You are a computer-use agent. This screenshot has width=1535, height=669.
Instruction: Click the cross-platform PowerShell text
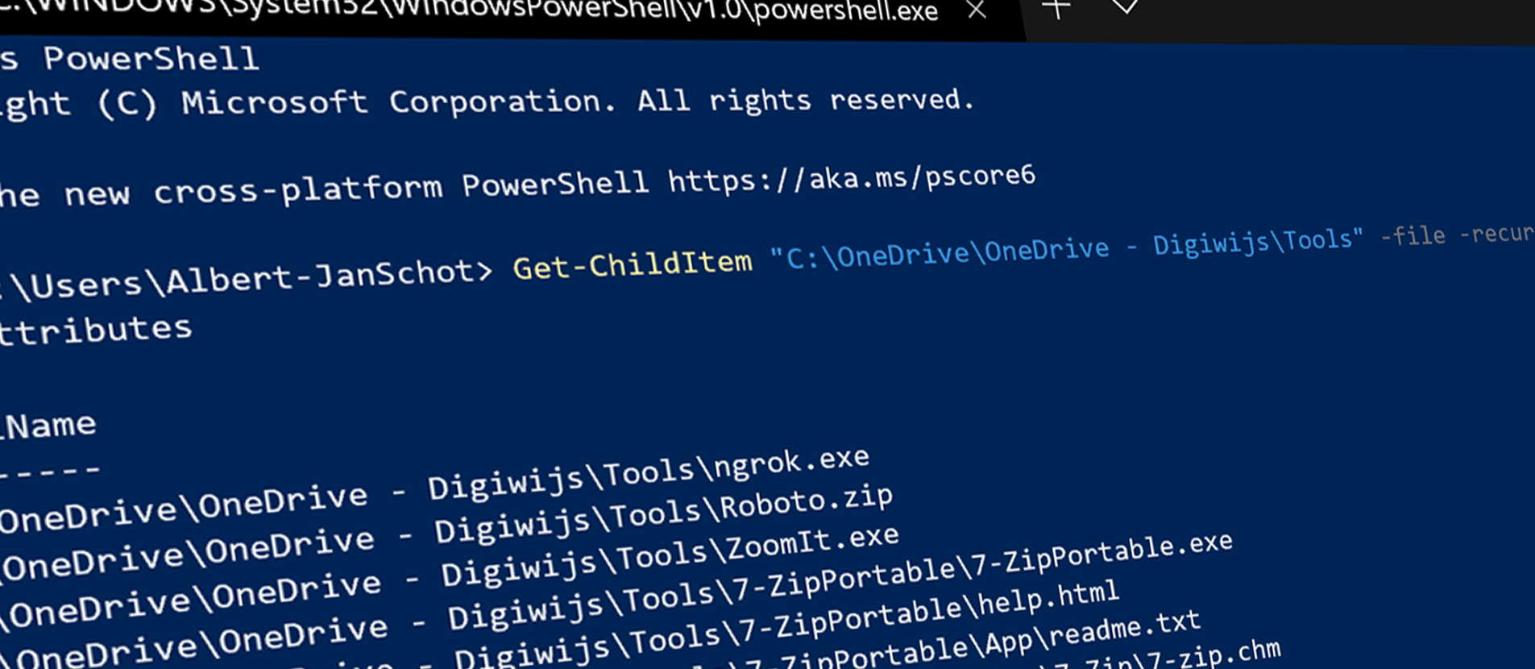[x=401, y=189]
